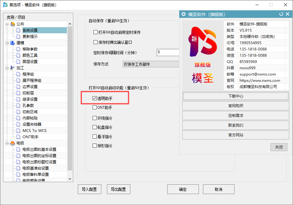
Task: Click the 官网购买 button
Action: tap(236, 106)
